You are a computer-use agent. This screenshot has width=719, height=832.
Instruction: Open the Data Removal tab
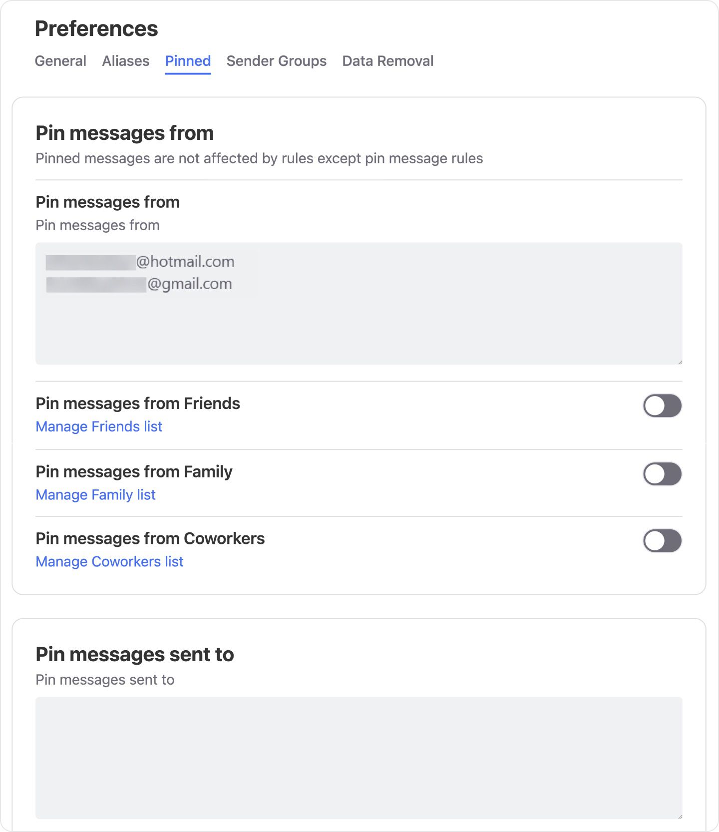click(387, 60)
